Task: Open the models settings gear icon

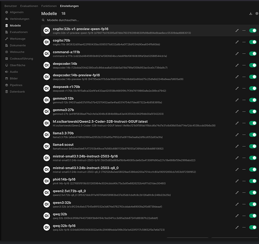Action: tap(257, 14)
